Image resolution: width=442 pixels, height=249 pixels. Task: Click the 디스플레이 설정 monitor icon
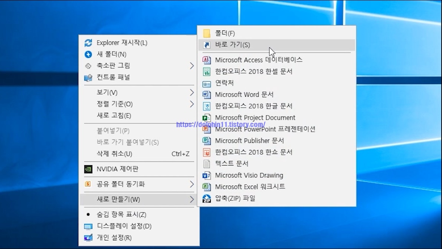click(88, 226)
